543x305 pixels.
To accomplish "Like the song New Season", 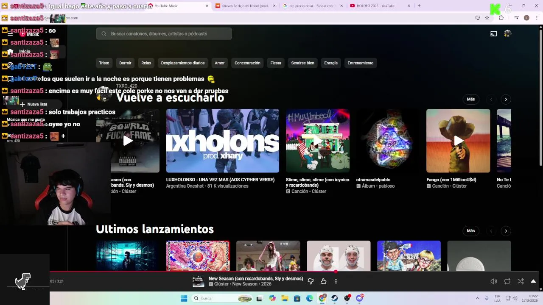I will (x=323, y=281).
